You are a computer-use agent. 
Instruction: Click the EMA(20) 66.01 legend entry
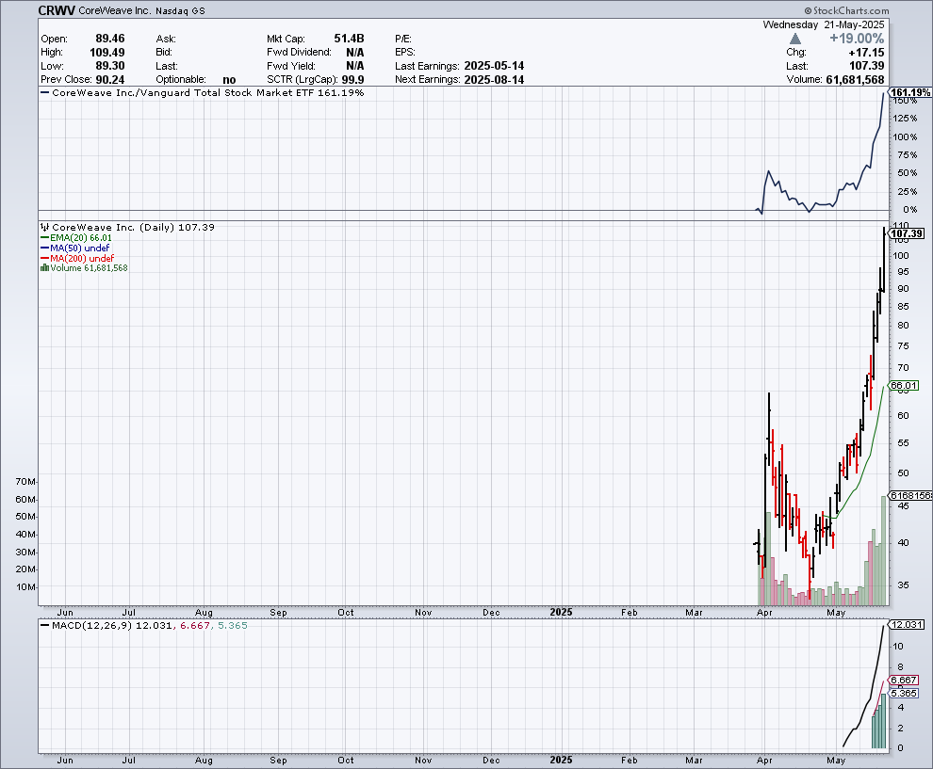click(x=76, y=238)
